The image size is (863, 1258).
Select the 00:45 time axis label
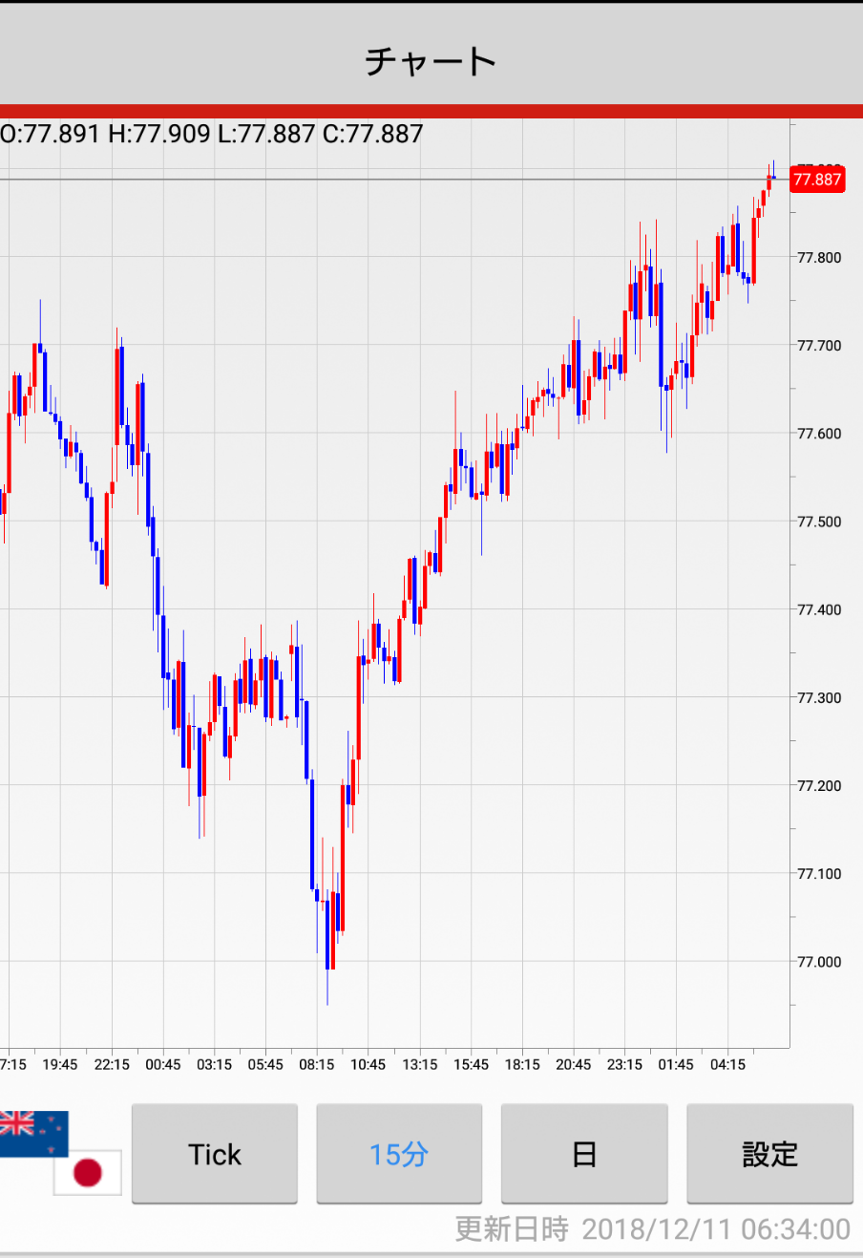pyautogui.click(x=163, y=1064)
